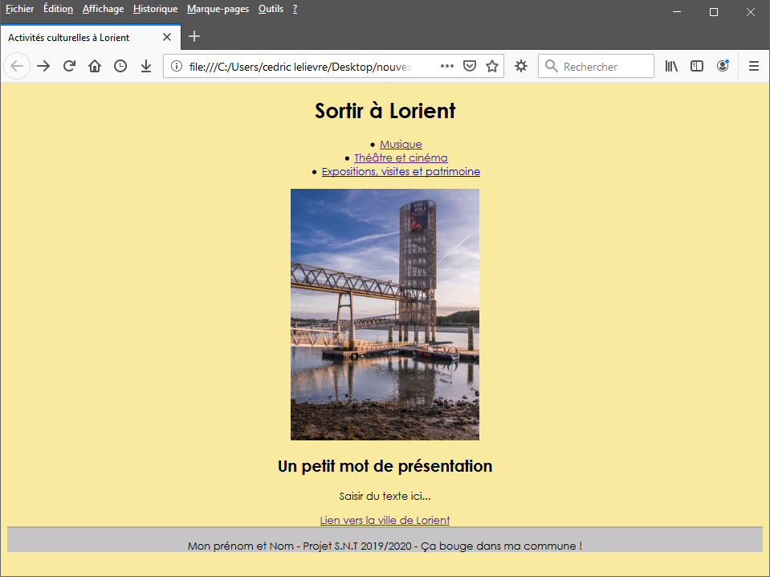Viewport: 770px width, 577px height.
Task: Close the Activités culturelles tab
Action: click(167, 37)
